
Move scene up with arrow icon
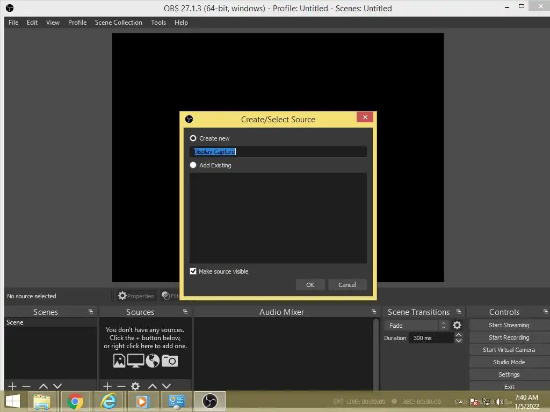(43, 386)
